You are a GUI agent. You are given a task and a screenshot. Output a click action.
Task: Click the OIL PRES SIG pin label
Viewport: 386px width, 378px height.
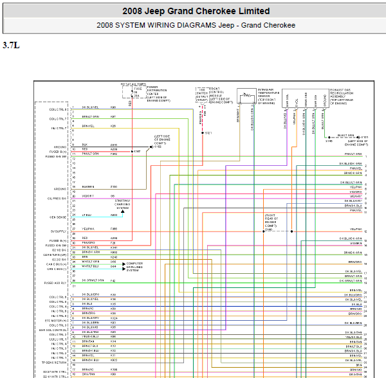(57, 199)
